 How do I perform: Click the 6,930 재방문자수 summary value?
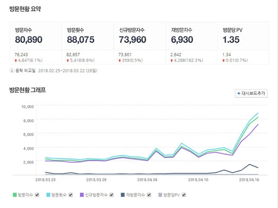click(182, 40)
